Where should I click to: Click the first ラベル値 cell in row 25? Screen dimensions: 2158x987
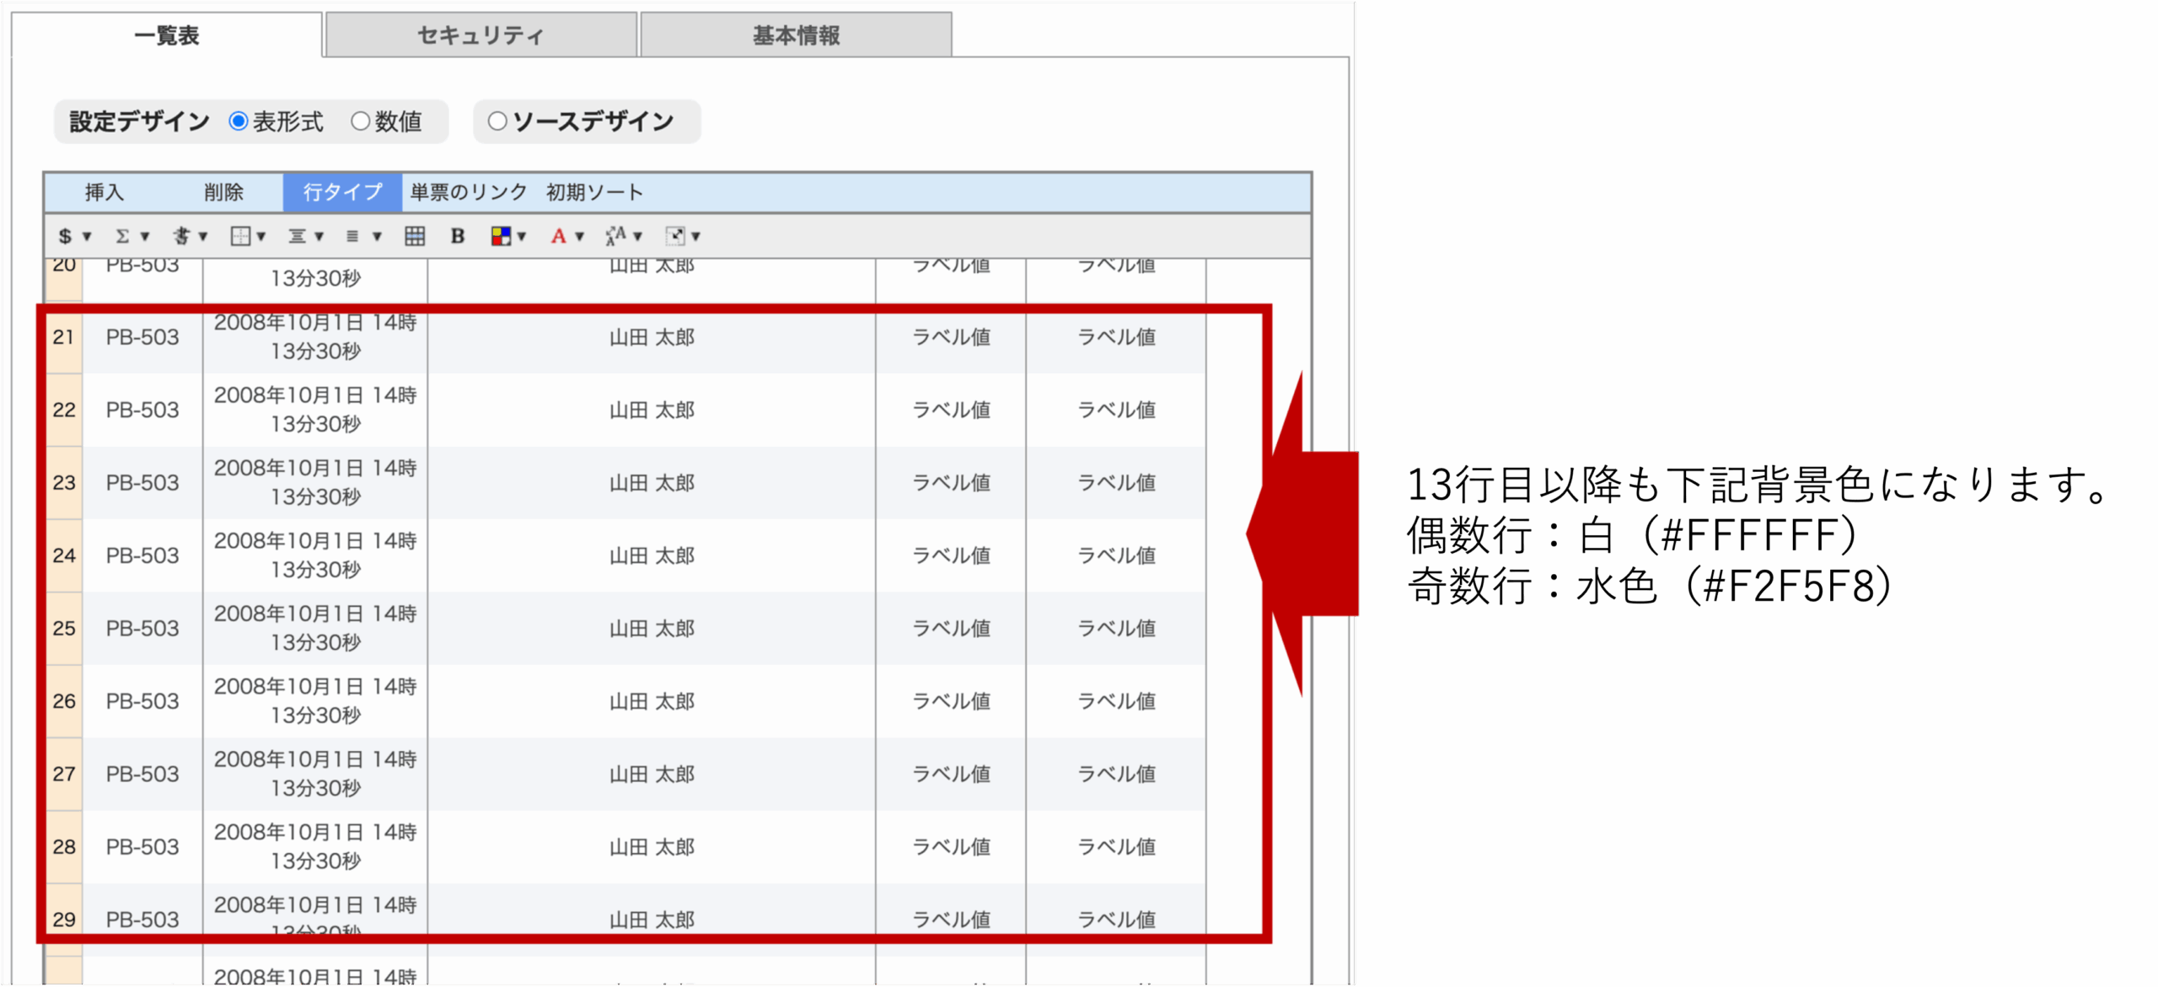pos(951,629)
